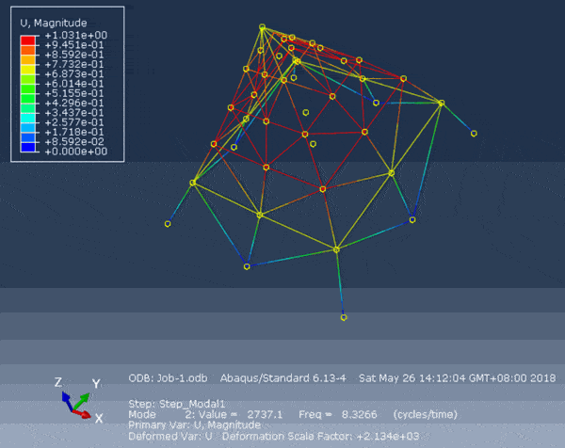The width and height of the screenshot is (565, 448).
Task: Pick the far-right support node of the dome
Action: 474,134
